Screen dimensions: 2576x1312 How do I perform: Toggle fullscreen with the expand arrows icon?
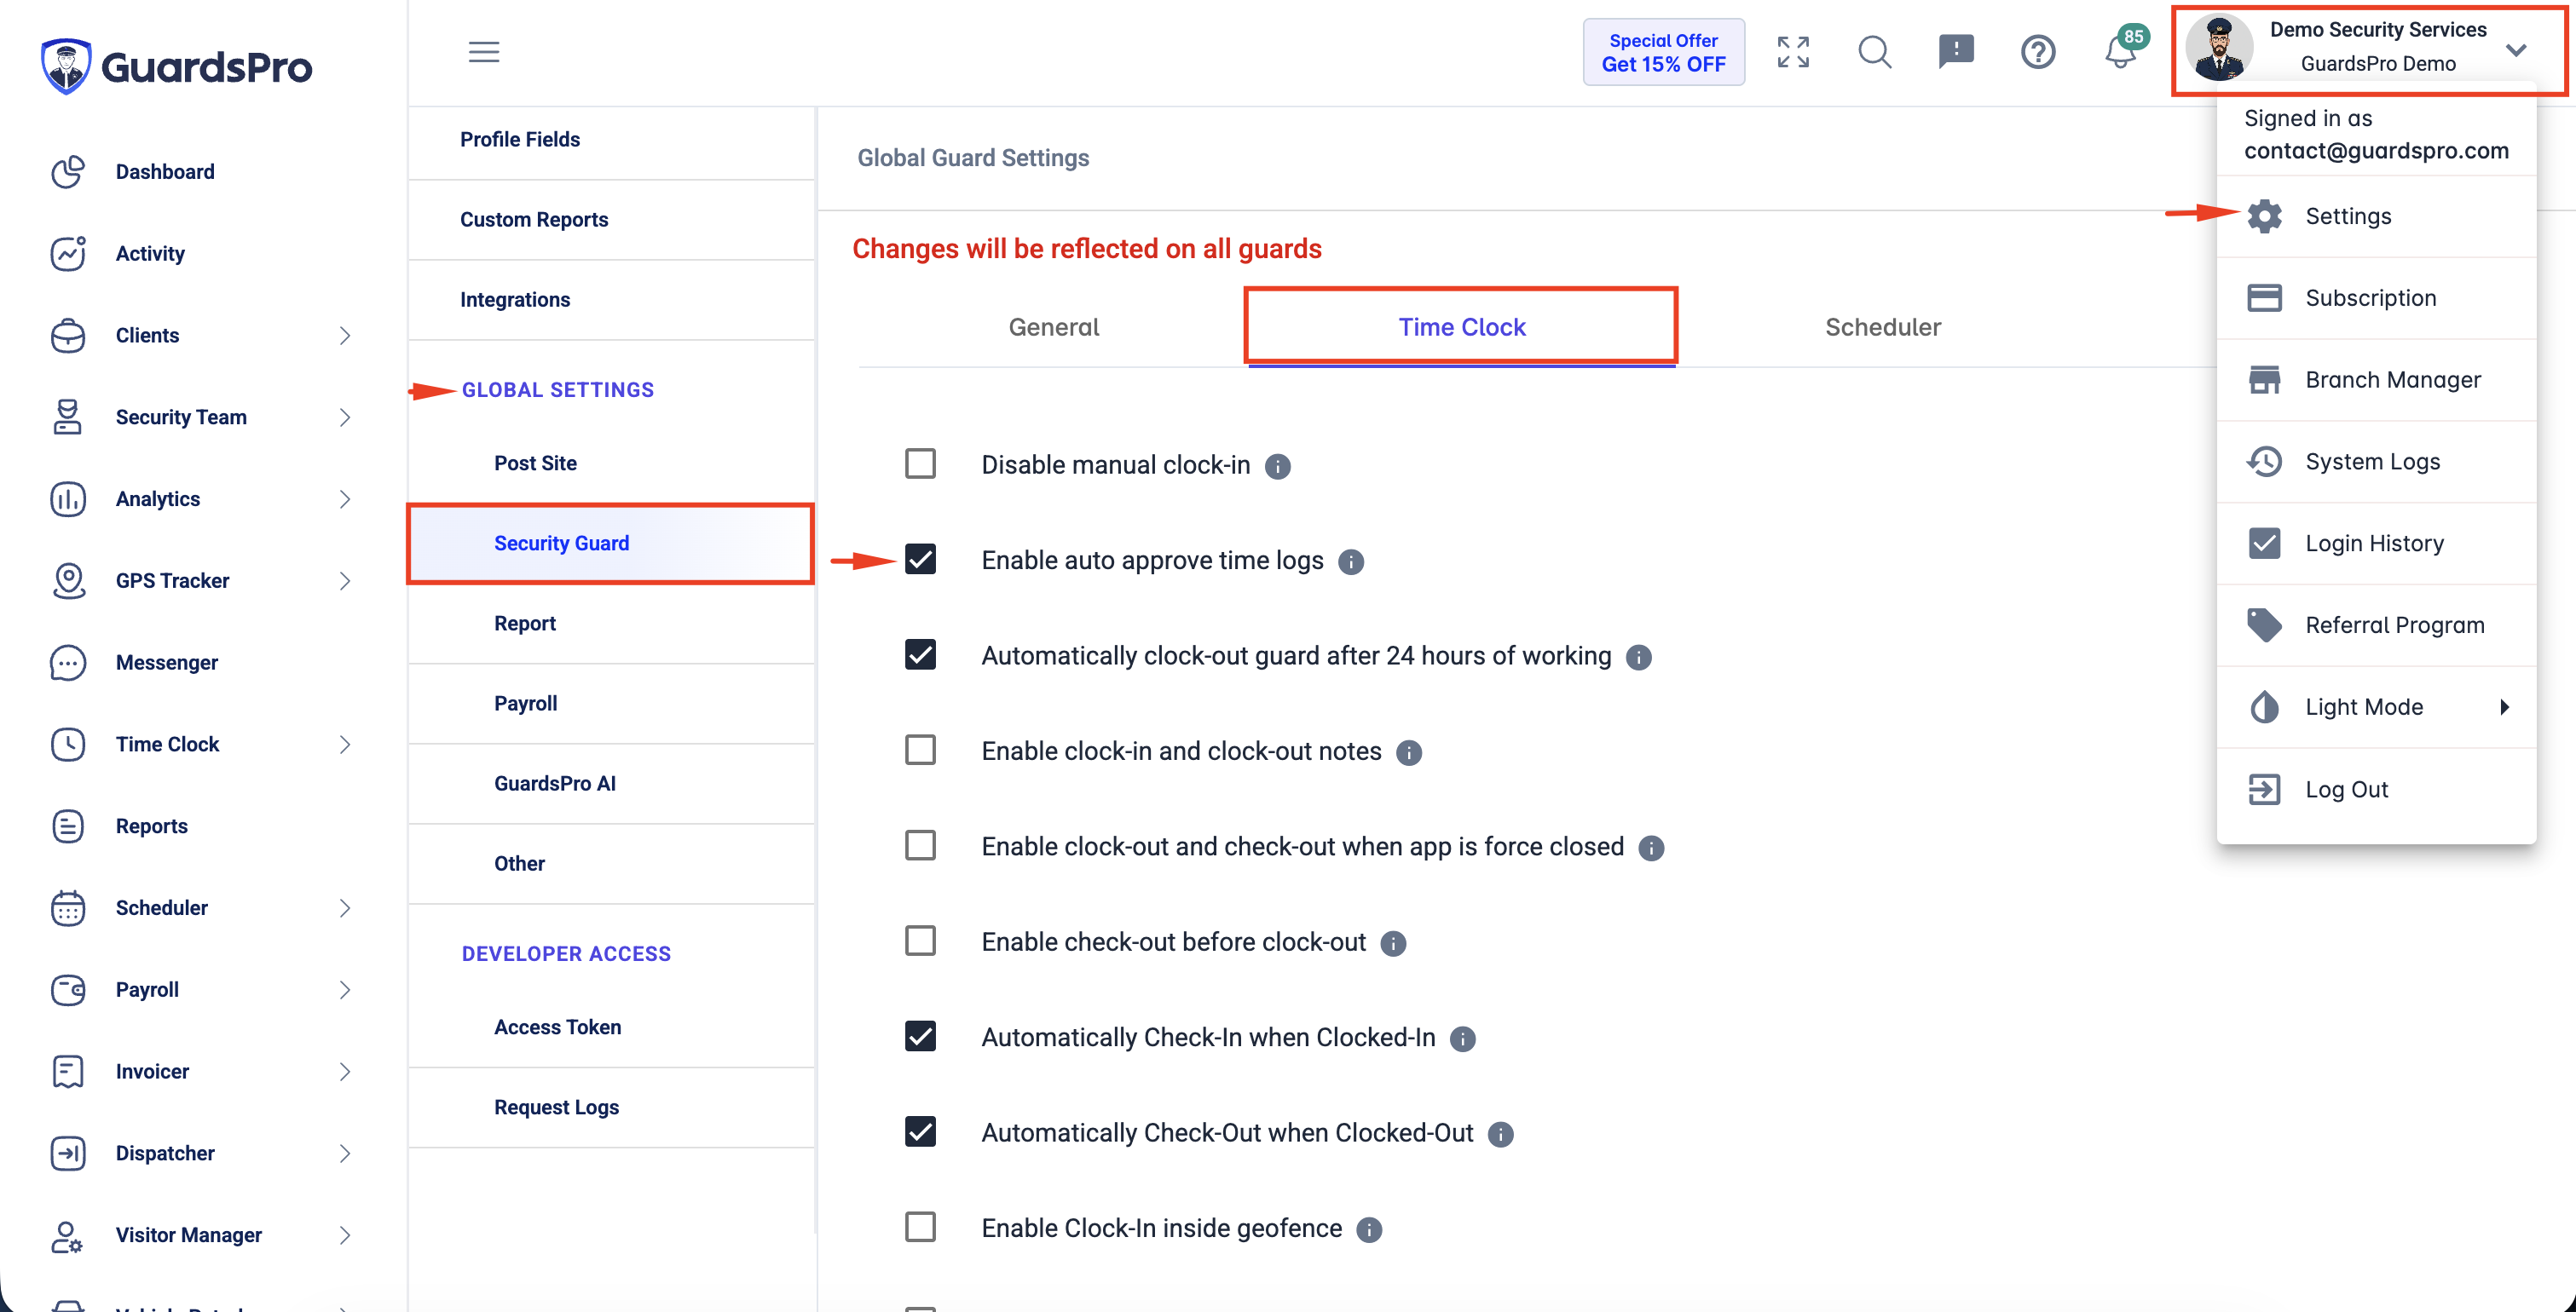1793,51
